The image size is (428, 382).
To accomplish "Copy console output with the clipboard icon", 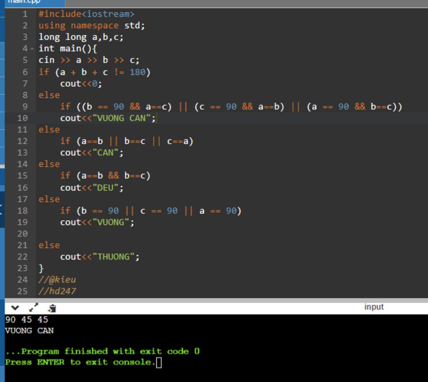I will point(52,308).
